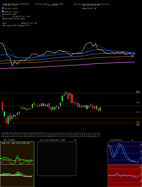The height and width of the screenshot is (187, 142).
Task: Click the 63.64 price axis label
Action: [x=138, y=112]
